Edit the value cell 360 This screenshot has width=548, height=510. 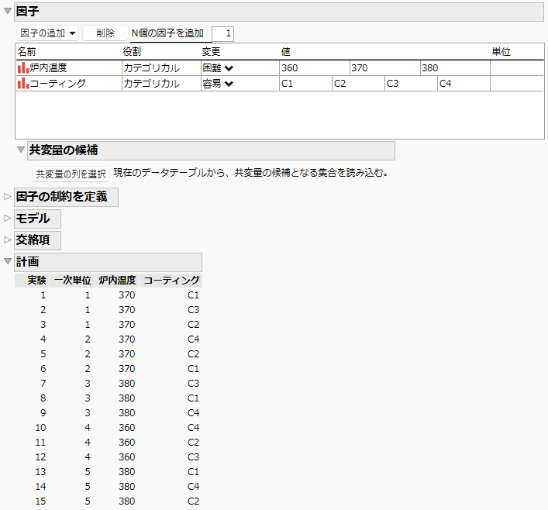coord(315,67)
